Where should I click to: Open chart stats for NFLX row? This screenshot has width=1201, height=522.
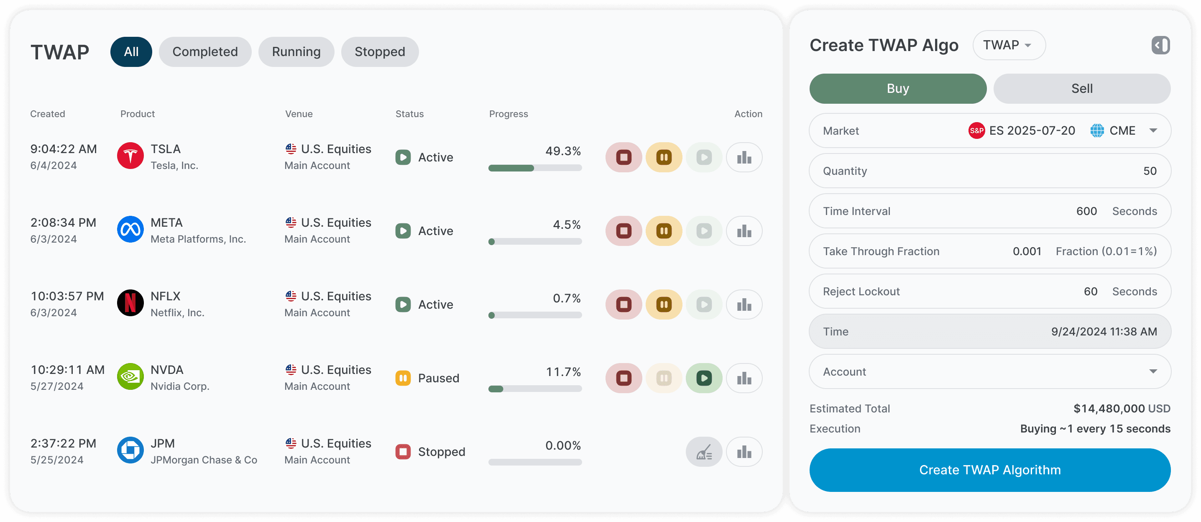point(744,304)
